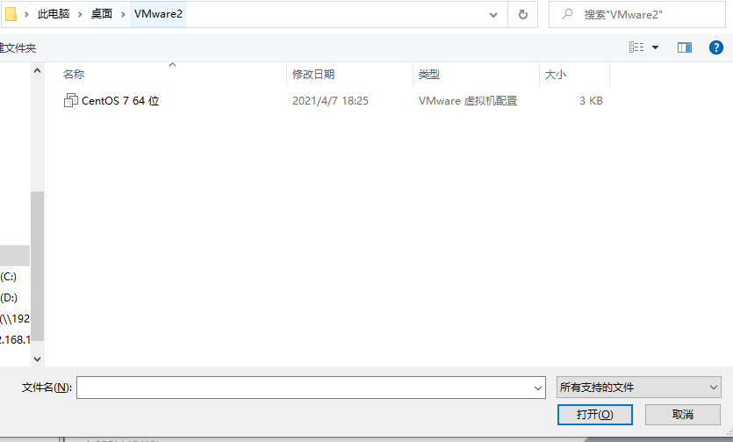Select the CentOS 7 64 位 file icon
The image size is (733, 442).
pos(70,100)
